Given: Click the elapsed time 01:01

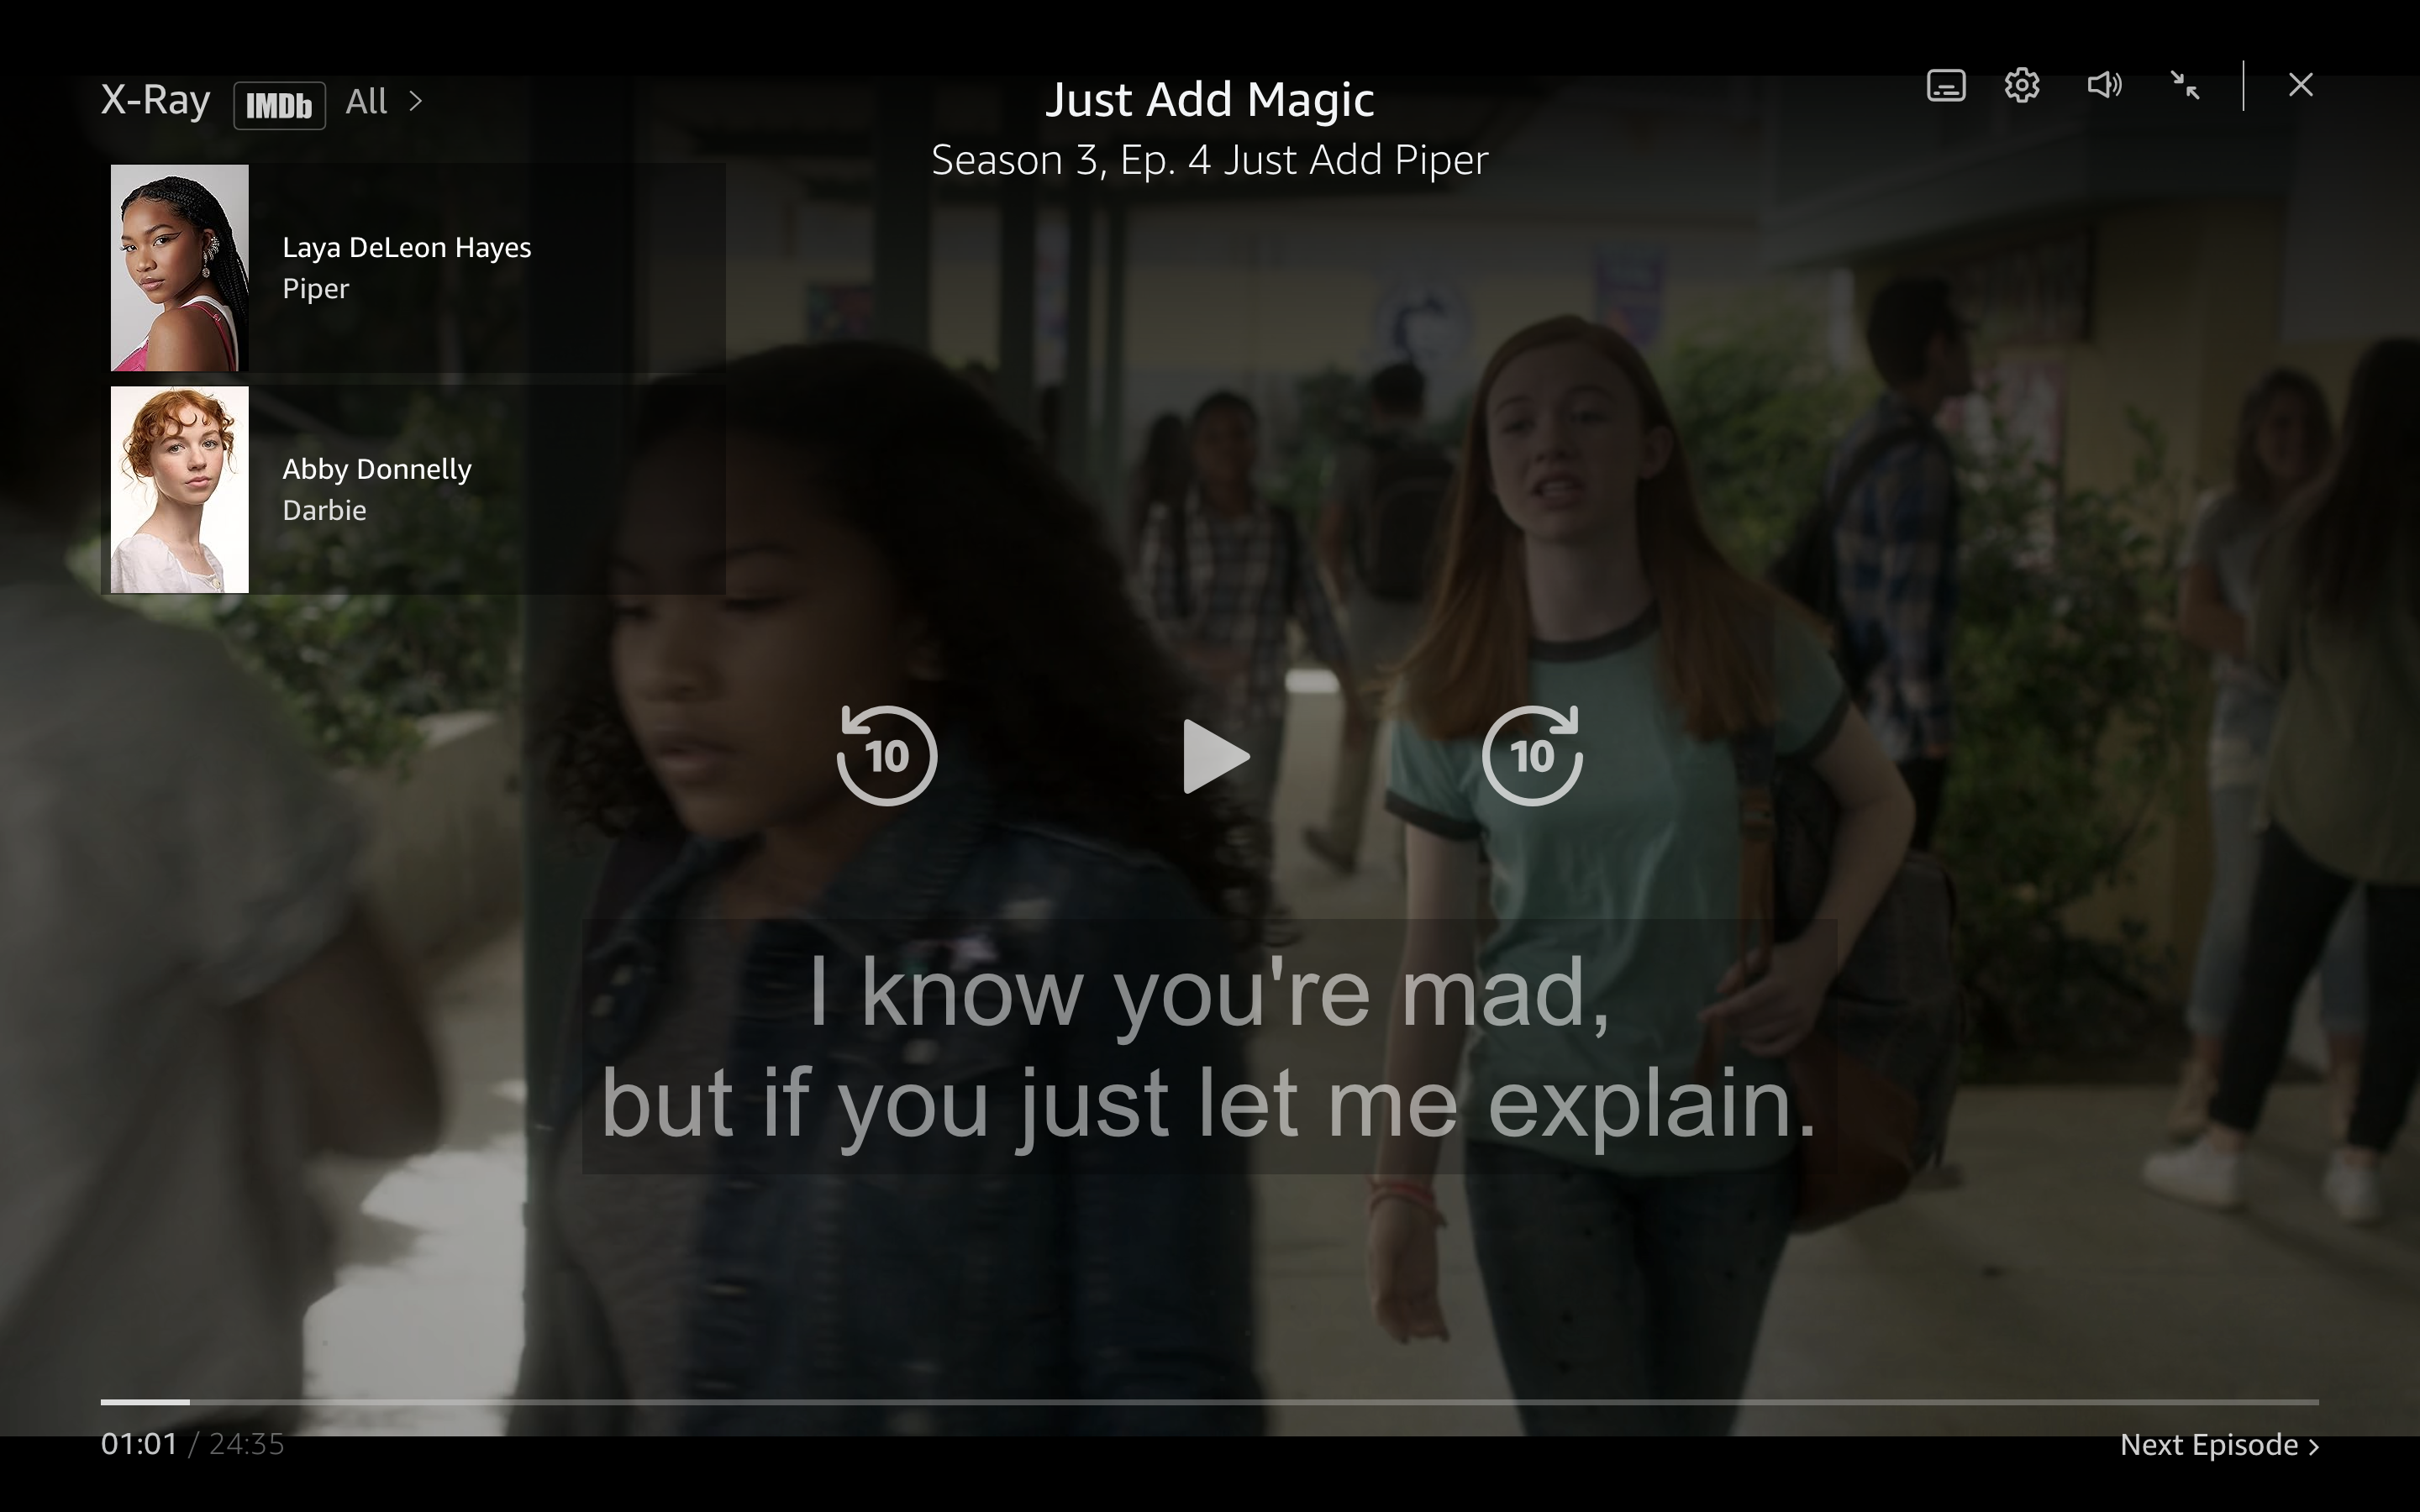Looking at the screenshot, I should (139, 1444).
